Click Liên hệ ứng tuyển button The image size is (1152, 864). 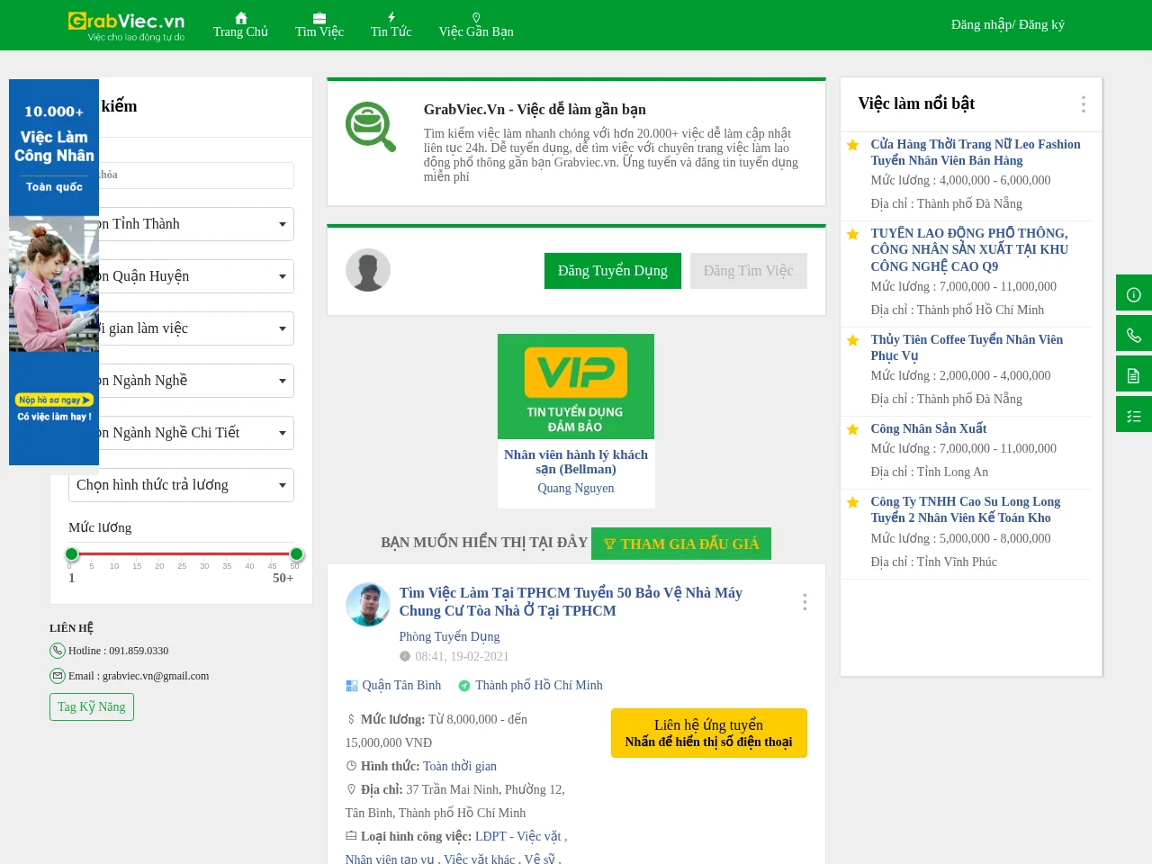709,733
